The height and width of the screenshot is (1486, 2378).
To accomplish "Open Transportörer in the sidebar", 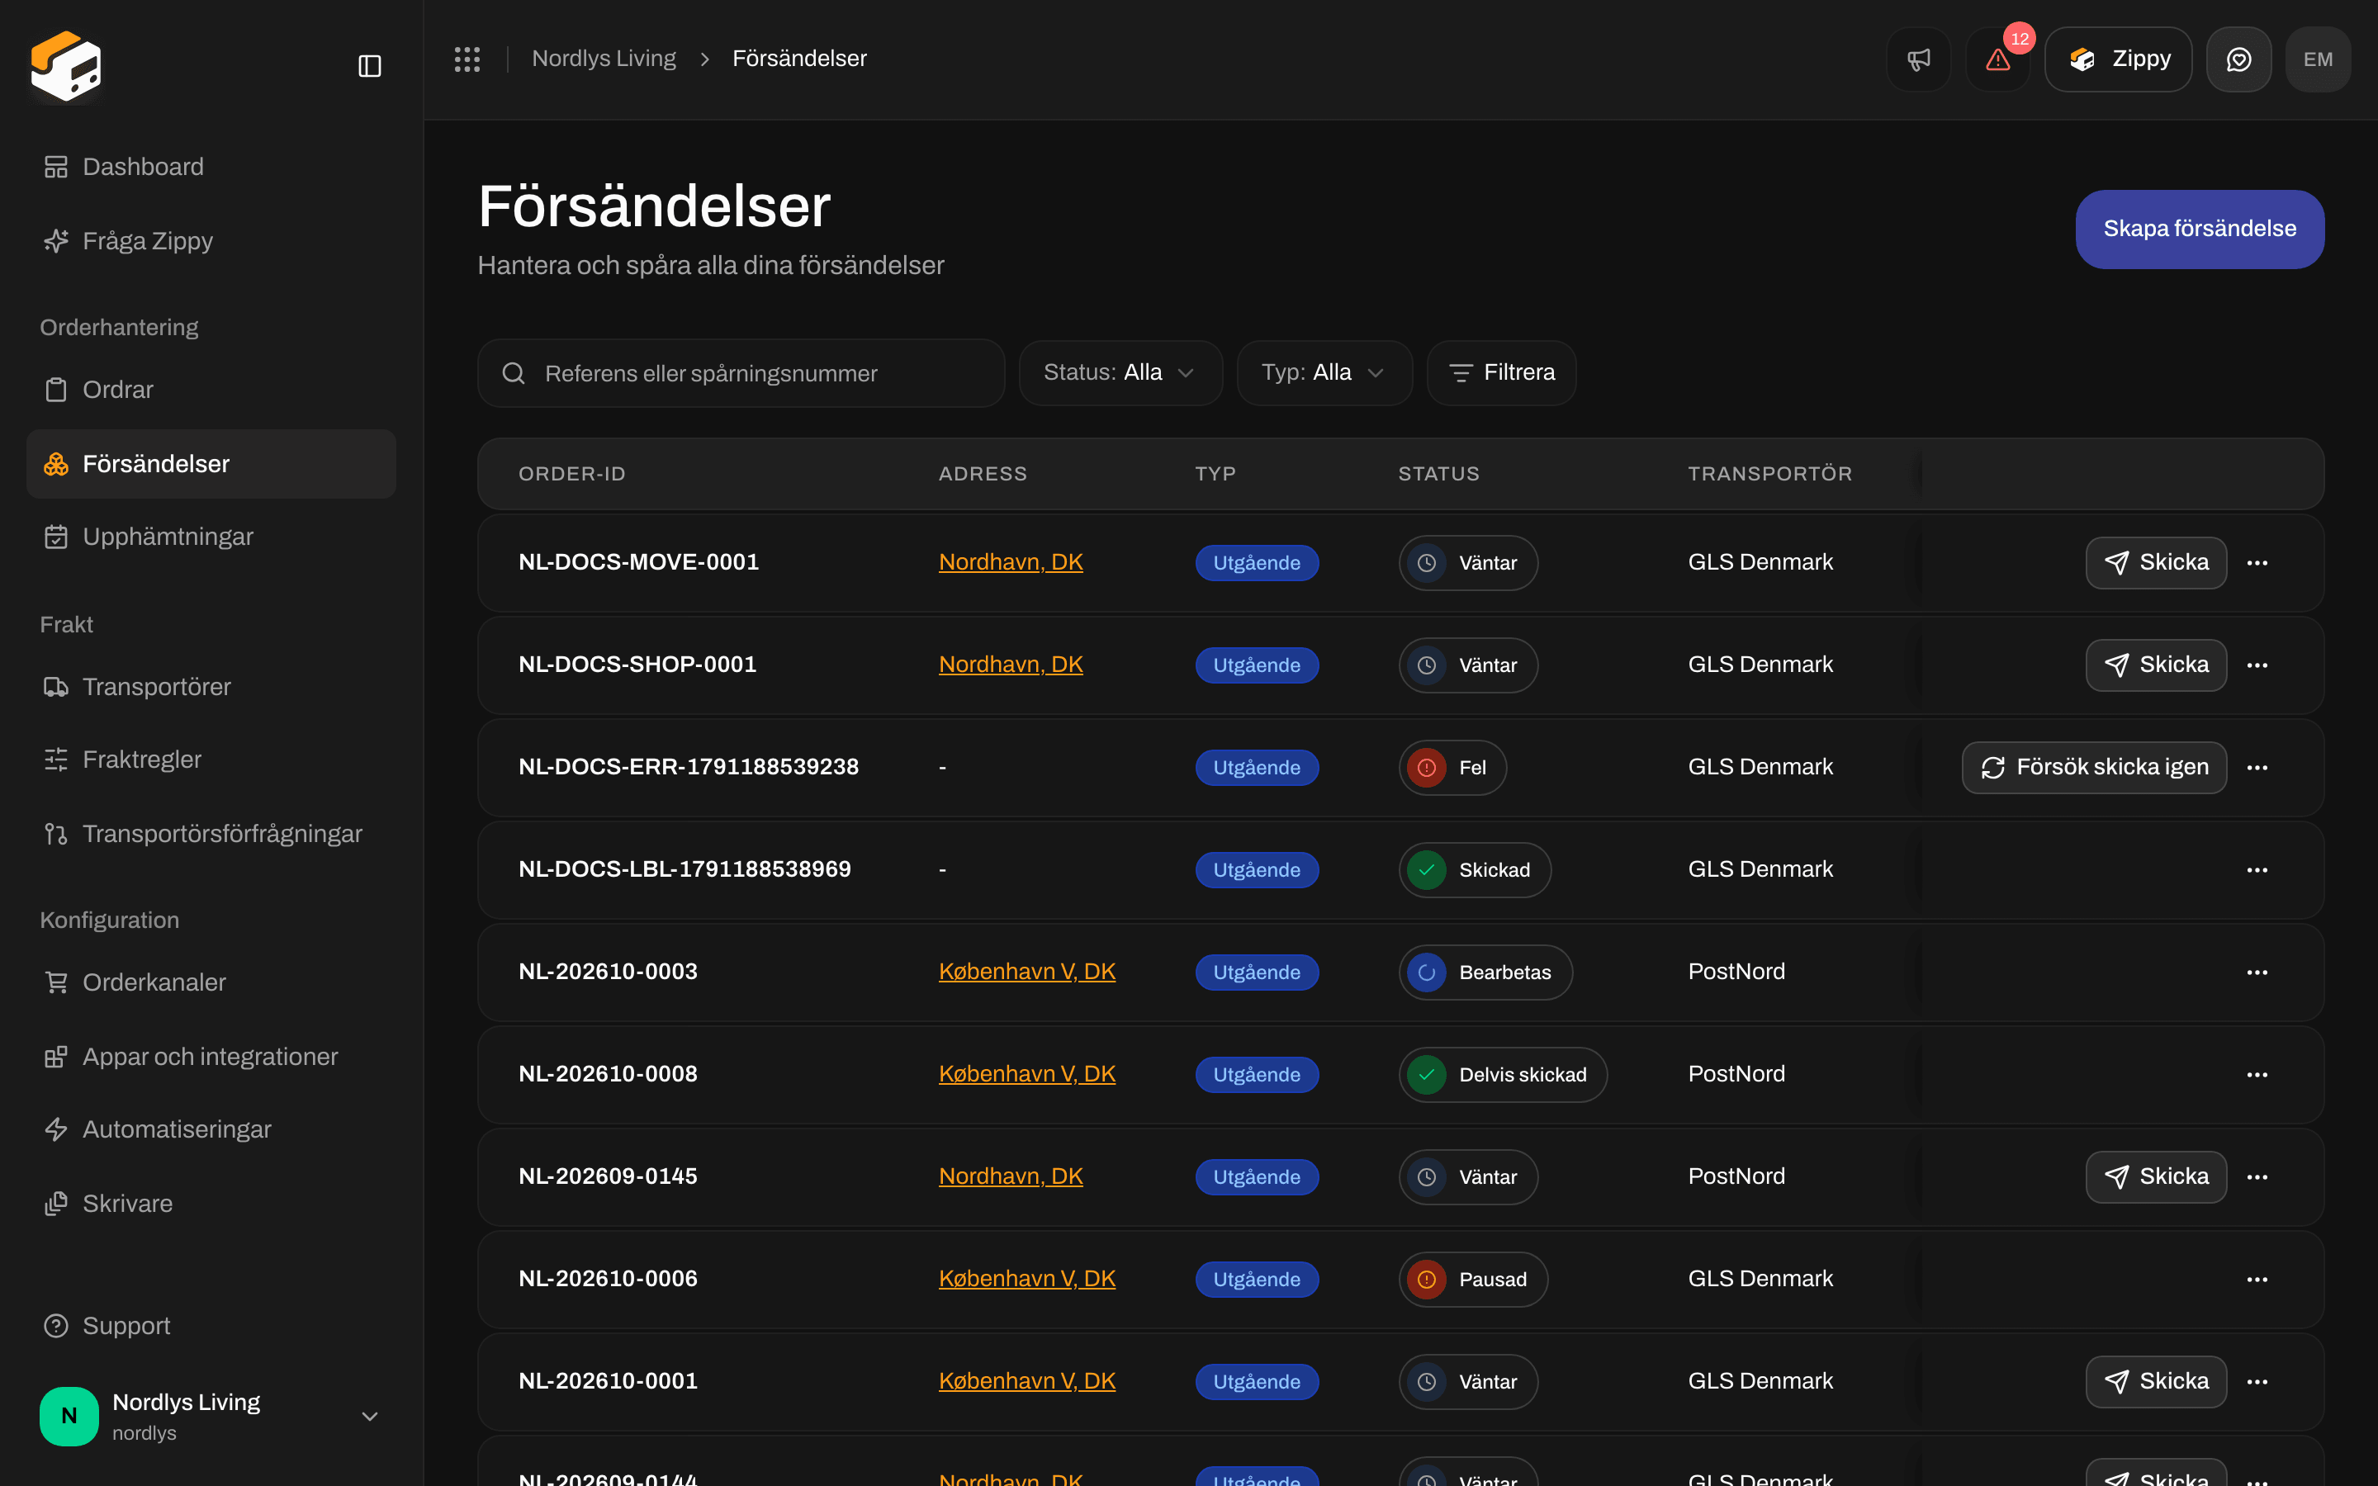I will tap(211, 686).
